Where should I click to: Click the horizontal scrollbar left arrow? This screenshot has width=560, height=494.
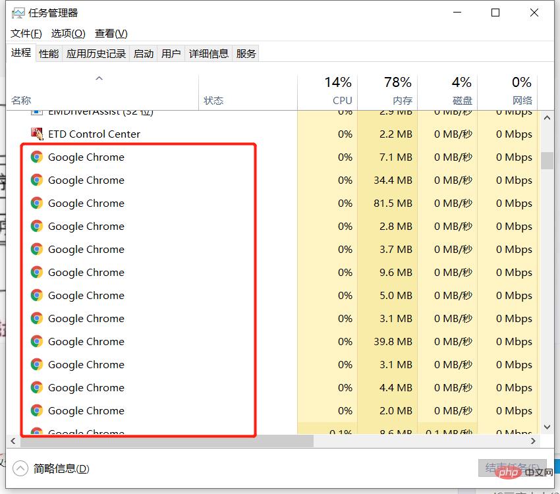[13, 441]
